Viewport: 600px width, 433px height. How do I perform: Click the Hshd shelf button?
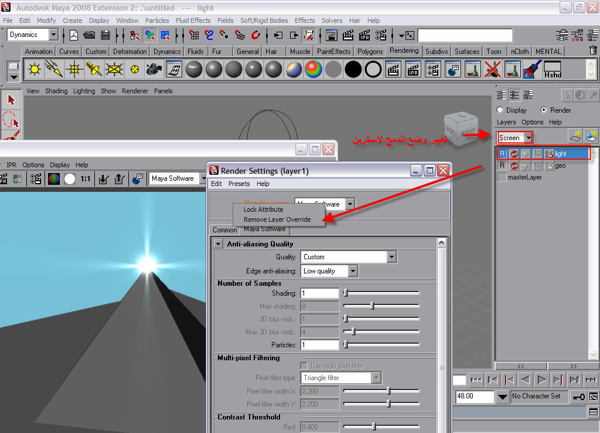pos(553,69)
